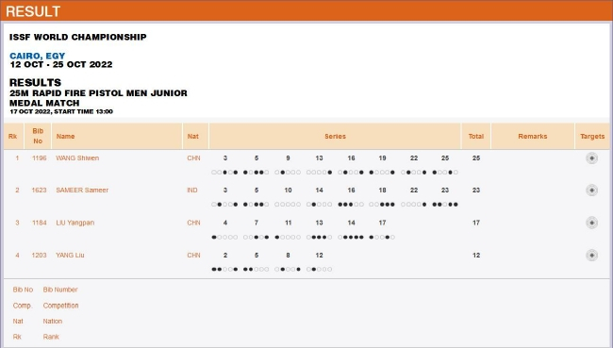This screenshot has width=613, height=348.
Task: Click series value 19 in WANG's row
Action: [x=382, y=158]
